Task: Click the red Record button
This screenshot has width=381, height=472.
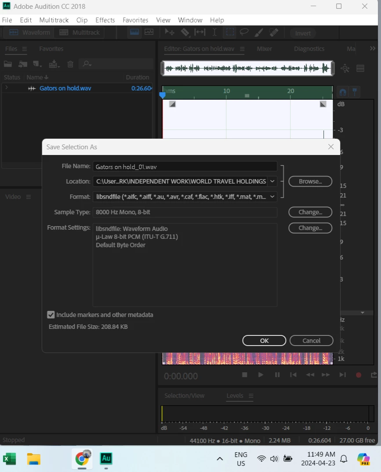Action: 359,375
